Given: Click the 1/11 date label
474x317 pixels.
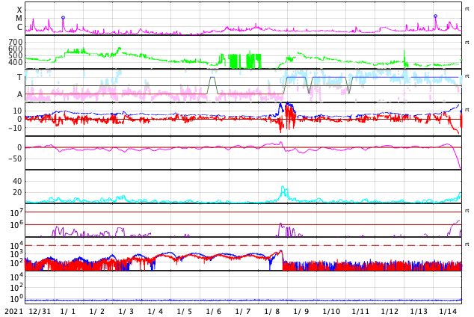Looking at the screenshot, I should tap(360, 312).
